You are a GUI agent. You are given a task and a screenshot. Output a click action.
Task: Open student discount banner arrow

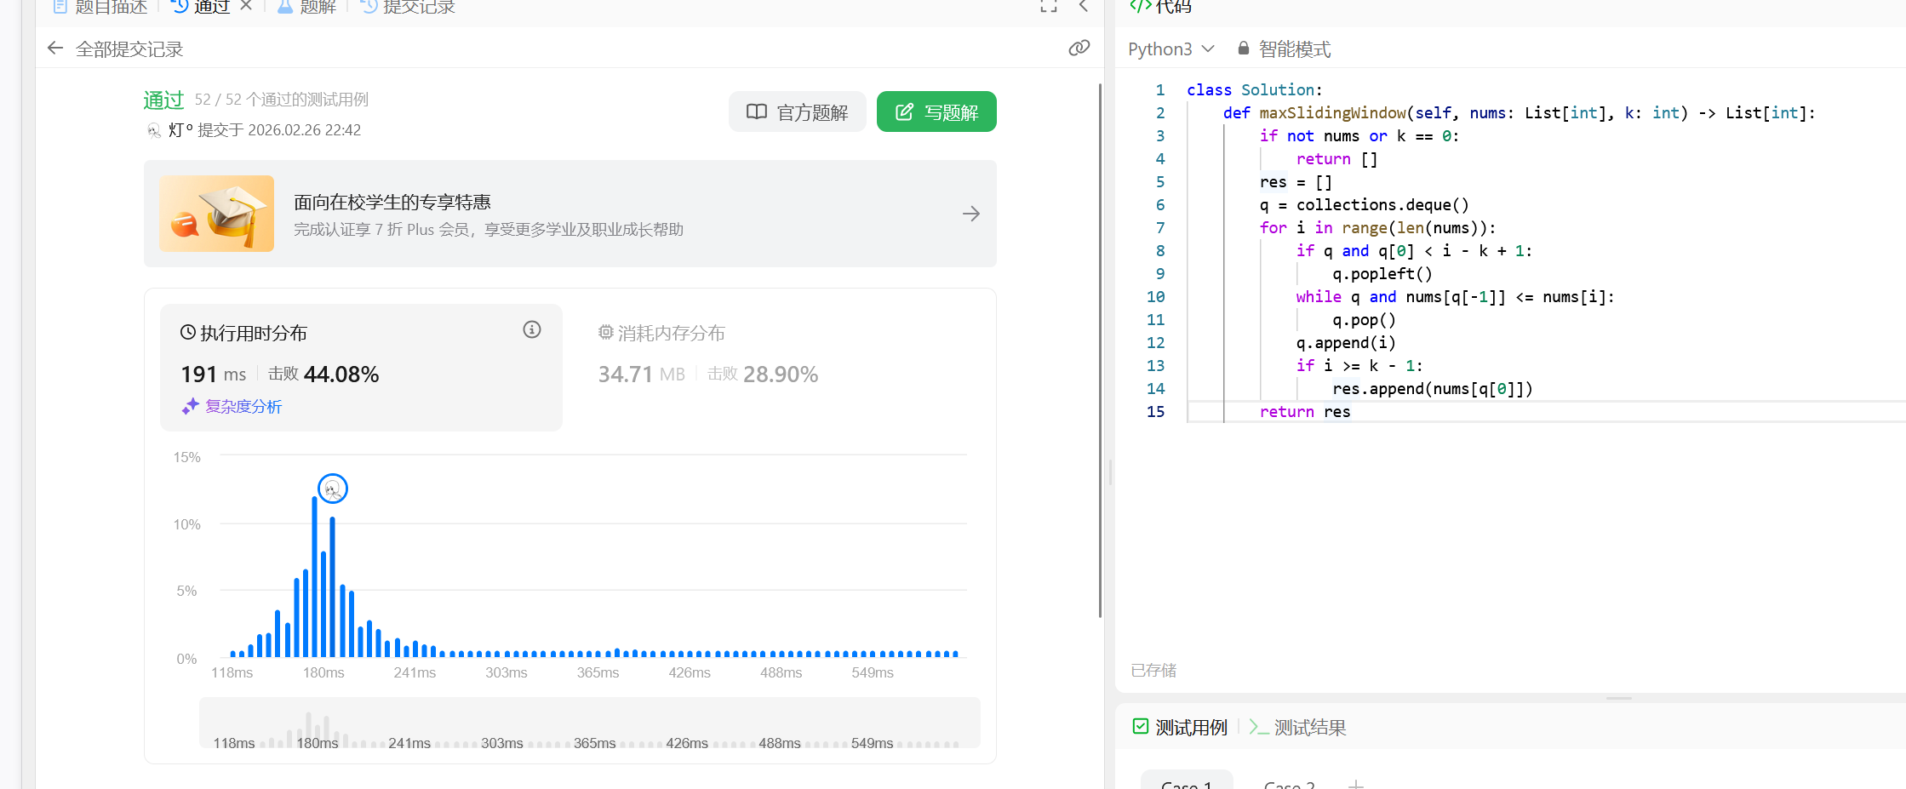[x=970, y=214]
